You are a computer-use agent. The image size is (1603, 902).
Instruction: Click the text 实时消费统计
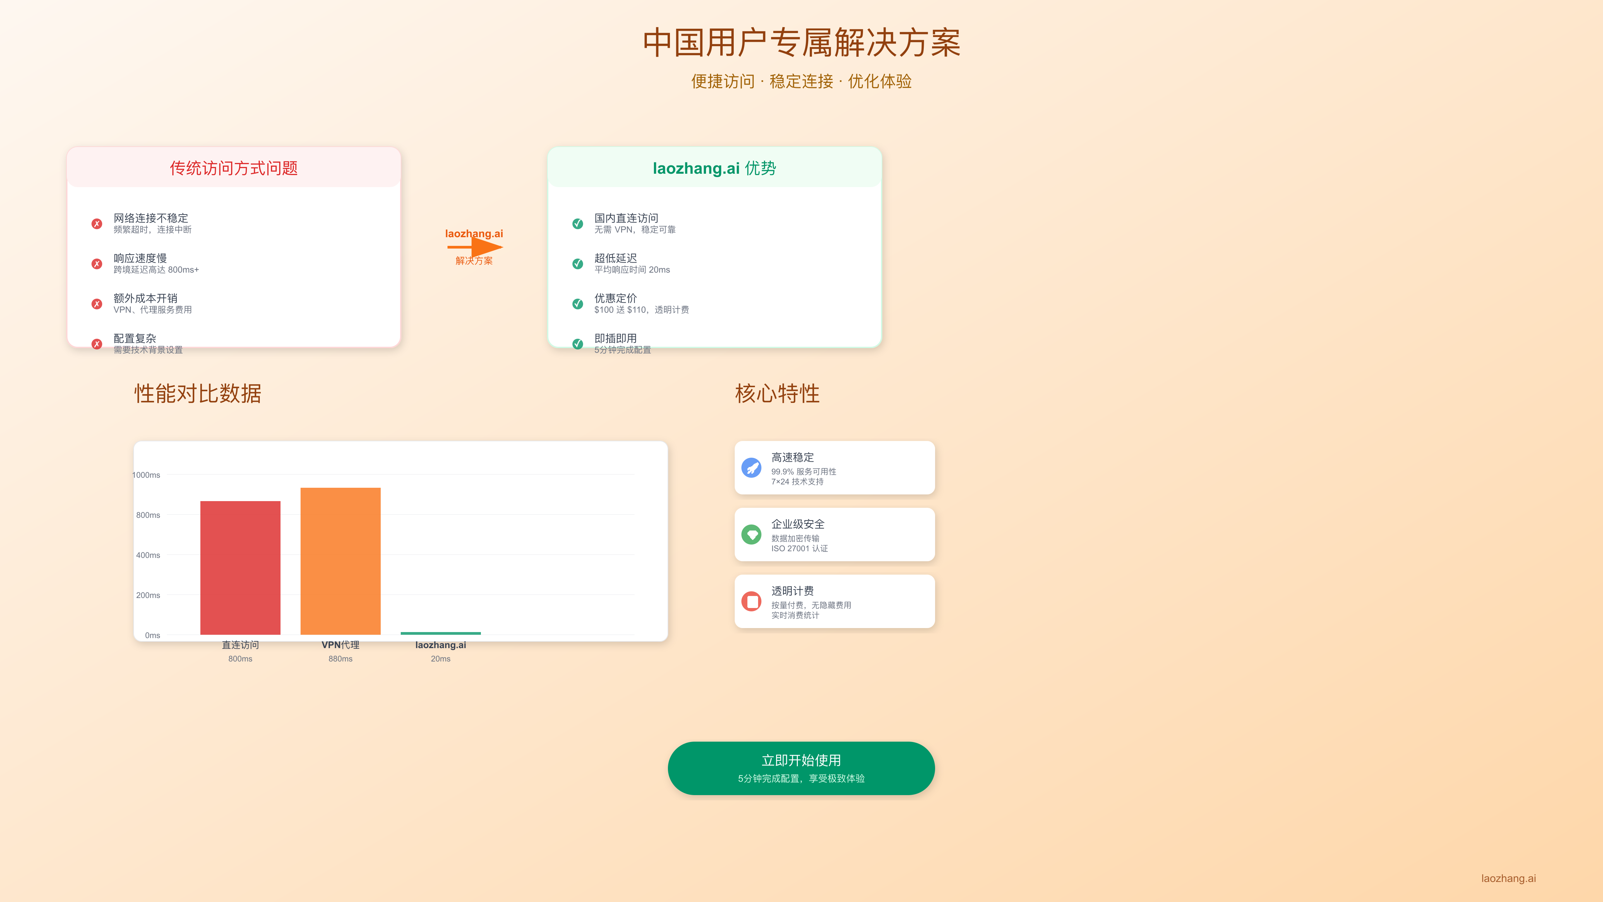[795, 615]
